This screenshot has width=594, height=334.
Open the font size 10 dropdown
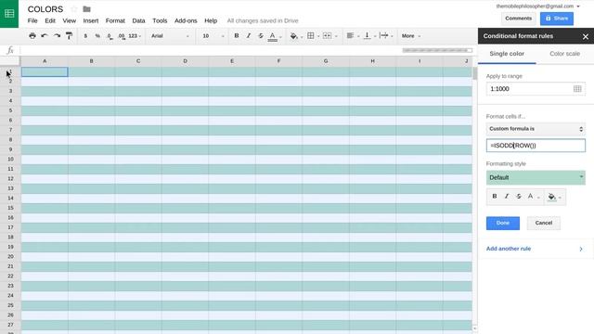click(213, 36)
